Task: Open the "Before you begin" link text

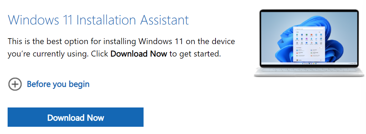Action: pyautogui.click(x=58, y=84)
